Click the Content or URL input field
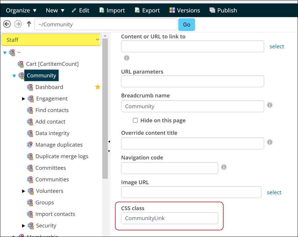 [x=193, y=46]
